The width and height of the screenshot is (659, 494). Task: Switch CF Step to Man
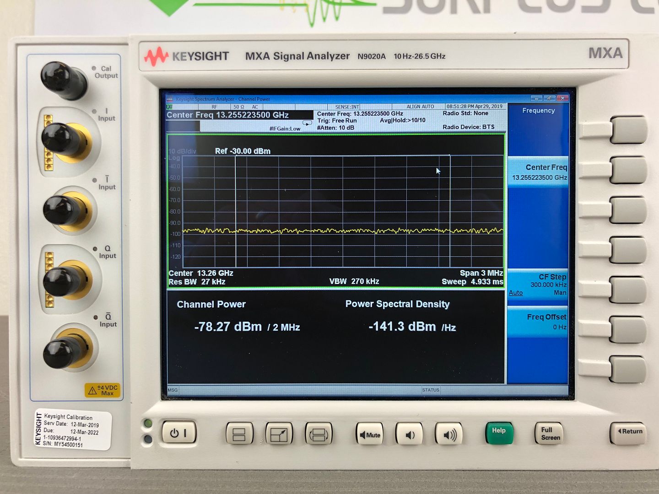560,293
